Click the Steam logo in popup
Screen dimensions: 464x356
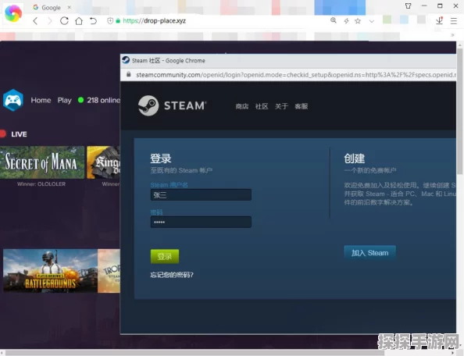click(172, 105)
